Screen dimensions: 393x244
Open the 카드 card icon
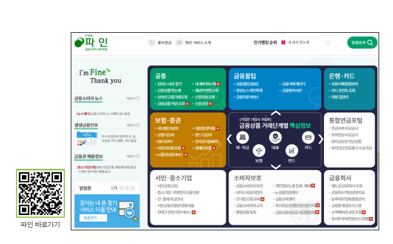pos(308,137)
